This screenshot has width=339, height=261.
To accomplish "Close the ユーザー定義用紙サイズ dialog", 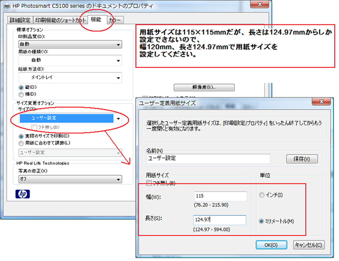I will [x=321, y=102].
